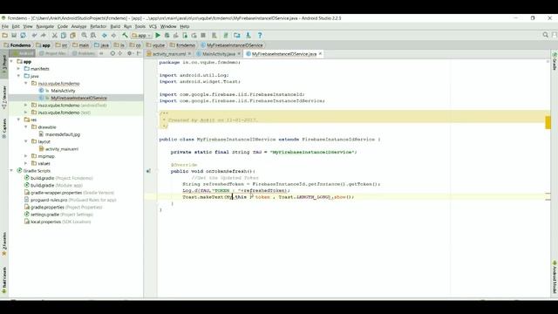Viewport: 558px width, 314px height.
Task: Click the Synchronize toolbar icon
Action: click(x=24, y=35)
